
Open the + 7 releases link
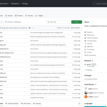88,70
